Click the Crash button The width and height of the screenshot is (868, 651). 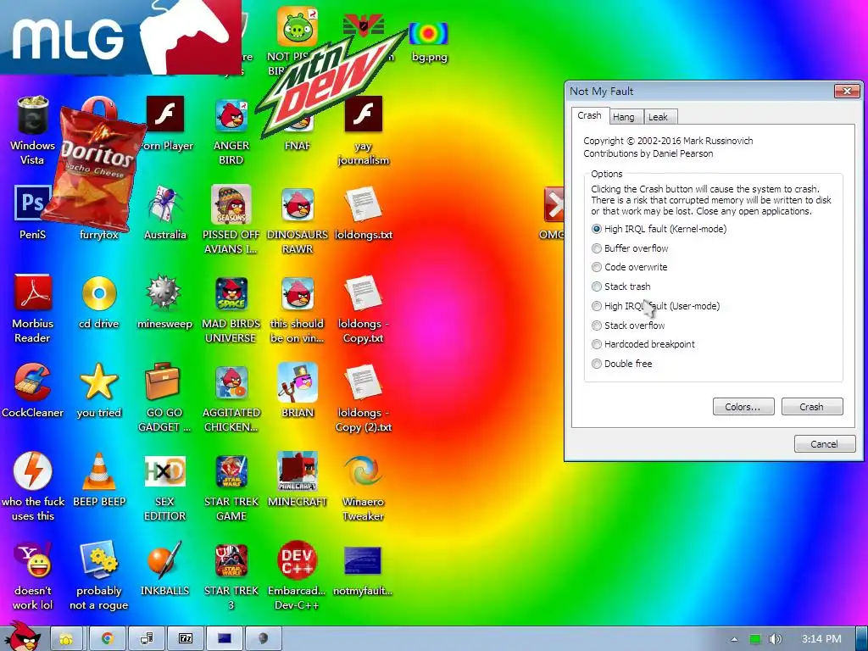pos(811,406)
